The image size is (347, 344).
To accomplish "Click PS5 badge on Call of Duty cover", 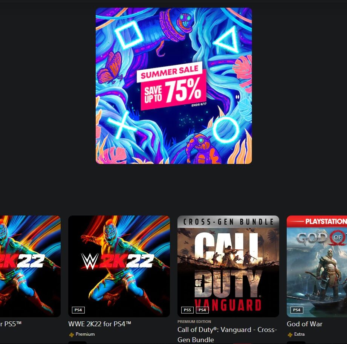I will click(187, 310).
